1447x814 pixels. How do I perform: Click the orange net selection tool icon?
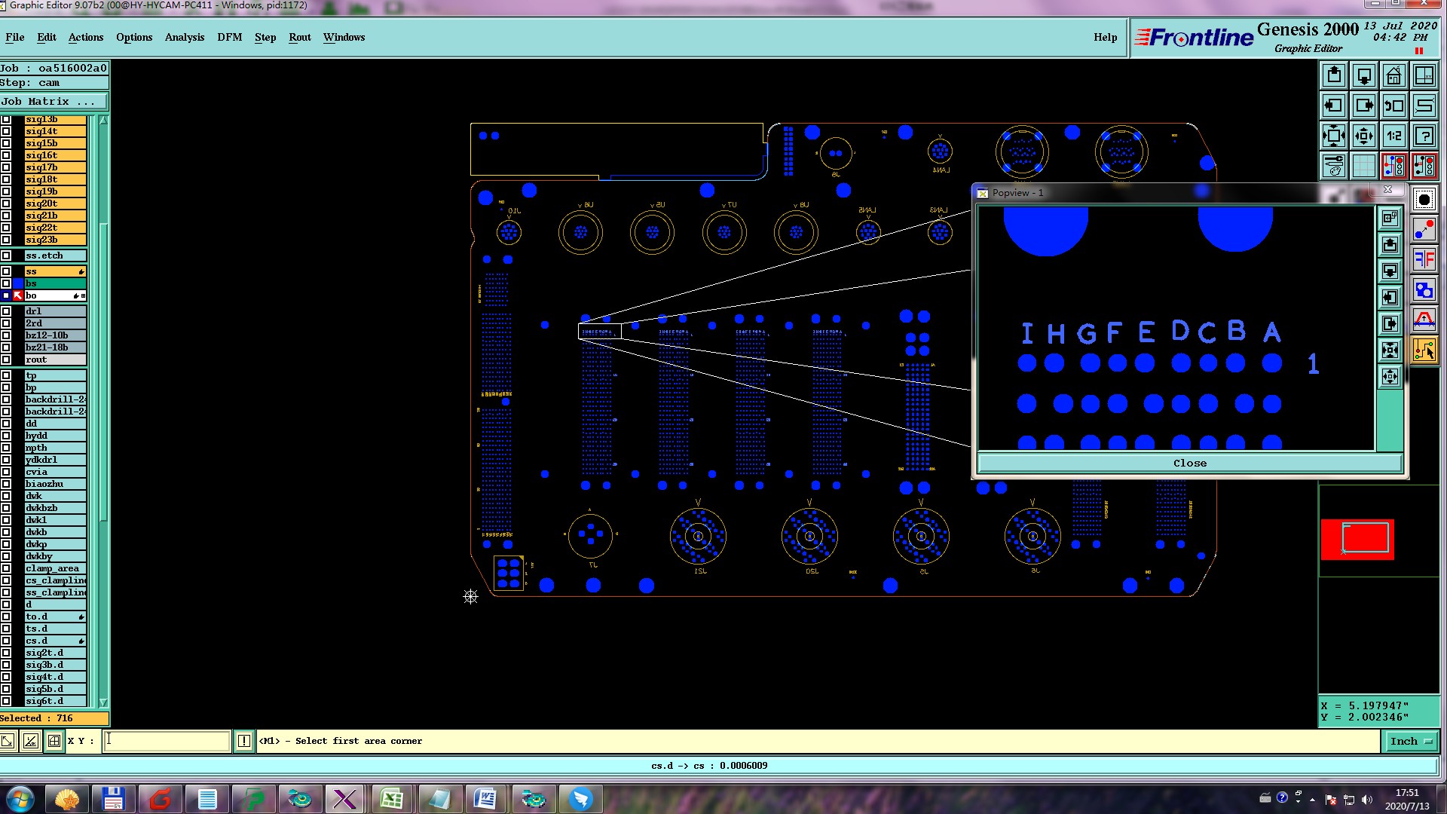[x=1424, y=350]
